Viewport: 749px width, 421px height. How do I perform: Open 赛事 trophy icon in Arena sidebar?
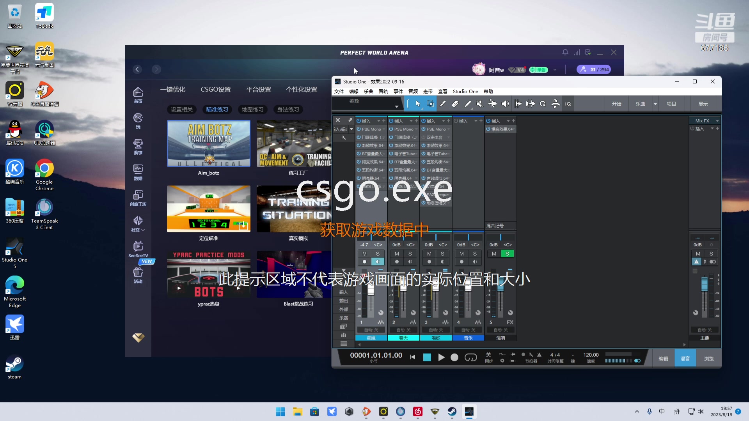[138, 147]
